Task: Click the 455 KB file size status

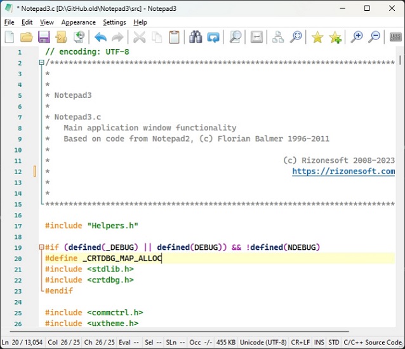Action: pos(226,342)
